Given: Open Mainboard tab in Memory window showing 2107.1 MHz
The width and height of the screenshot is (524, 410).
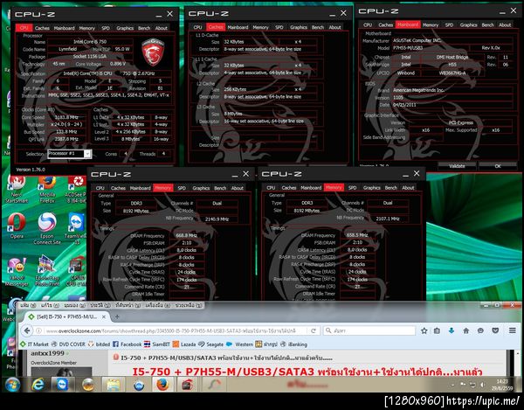Looking at the screenshot, I should click(x=311, y=188).
